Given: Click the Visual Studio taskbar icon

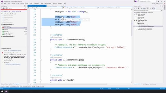Looking at the screenshot, I should (x=6, y=91).
